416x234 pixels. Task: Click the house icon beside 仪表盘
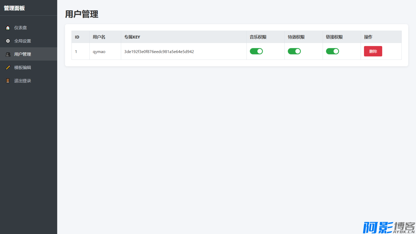coord(8,28)
